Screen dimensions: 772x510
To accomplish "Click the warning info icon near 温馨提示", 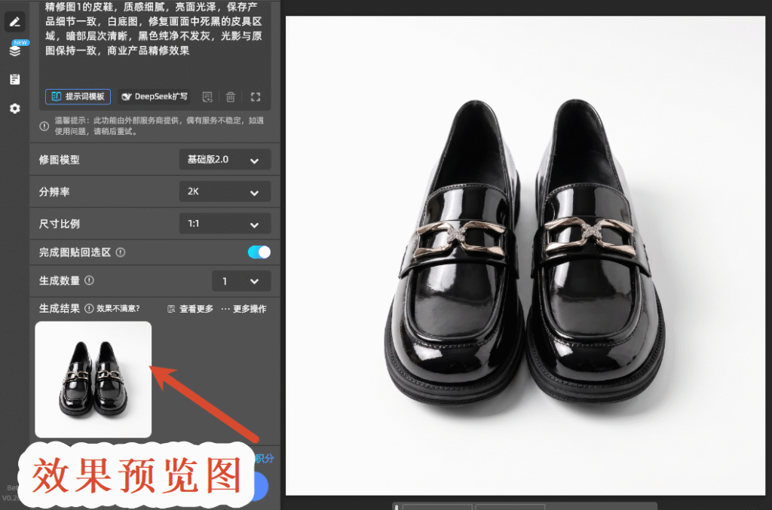I will click(x=44, y=126).
